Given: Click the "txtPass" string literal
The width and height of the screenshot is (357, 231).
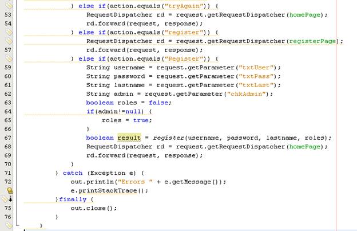Looking at the screenshot, I should point(256,76).
